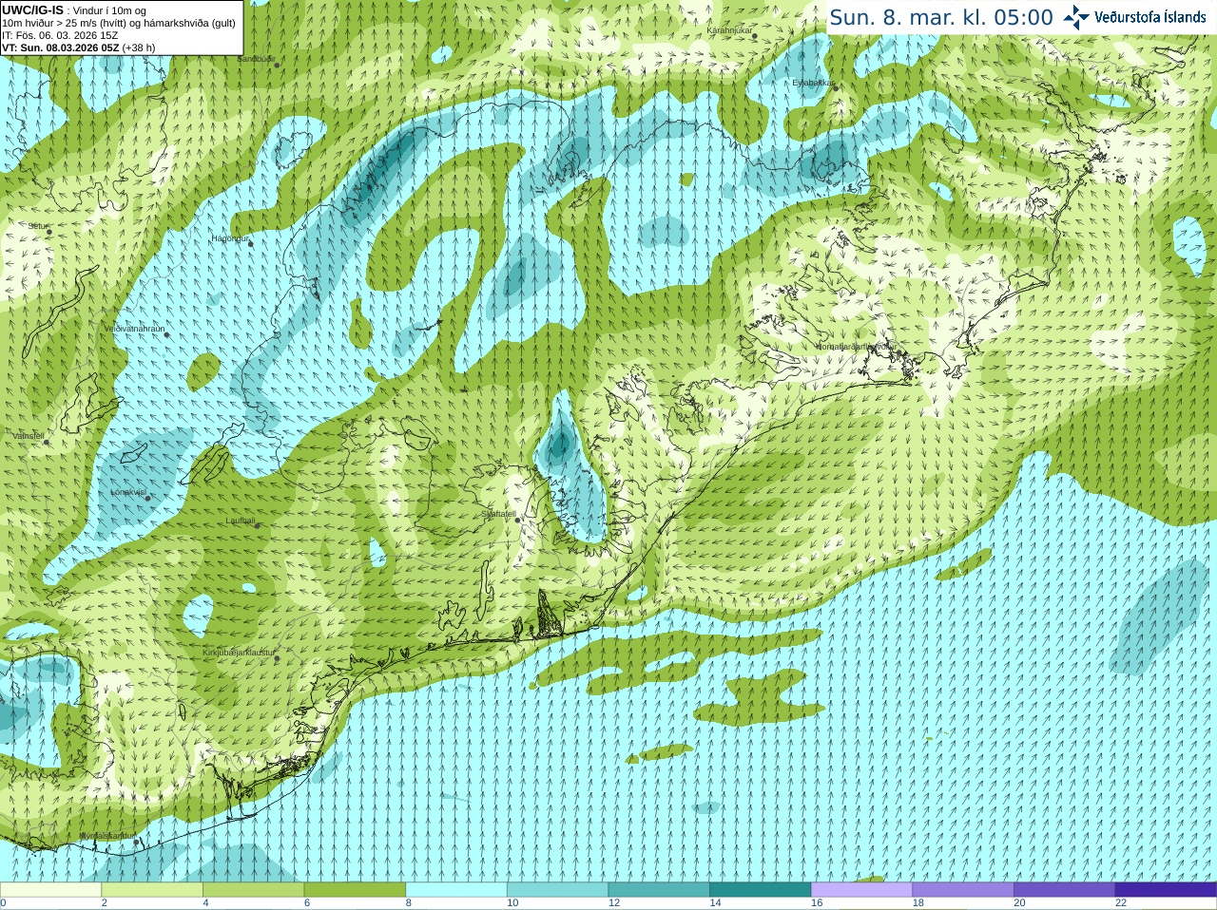The width and height of the screenshot is (1217, 910).
Task: Click the Kárahnjúkar station label
Action: (x=729, y=30)
